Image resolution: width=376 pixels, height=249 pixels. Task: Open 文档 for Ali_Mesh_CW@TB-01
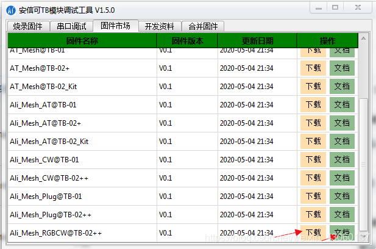point(342,159)
